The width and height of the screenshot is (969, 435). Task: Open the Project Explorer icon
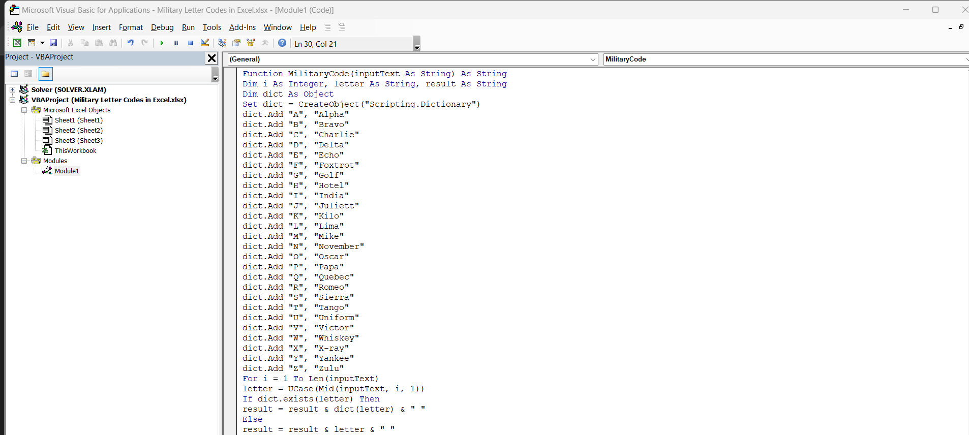coord(222,43)
